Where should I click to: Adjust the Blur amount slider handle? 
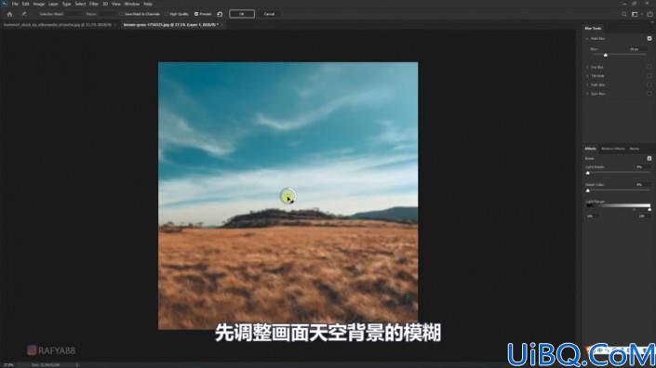[x=606, y=55]
